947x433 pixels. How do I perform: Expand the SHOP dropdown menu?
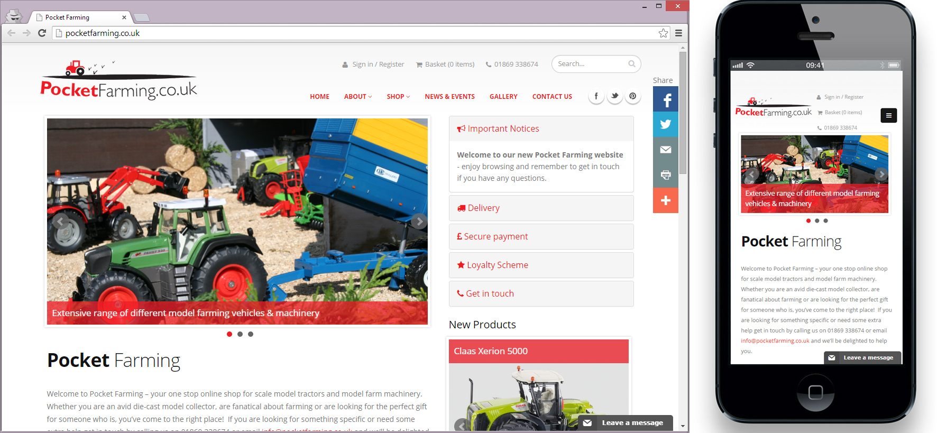click(x=398, y=97)
